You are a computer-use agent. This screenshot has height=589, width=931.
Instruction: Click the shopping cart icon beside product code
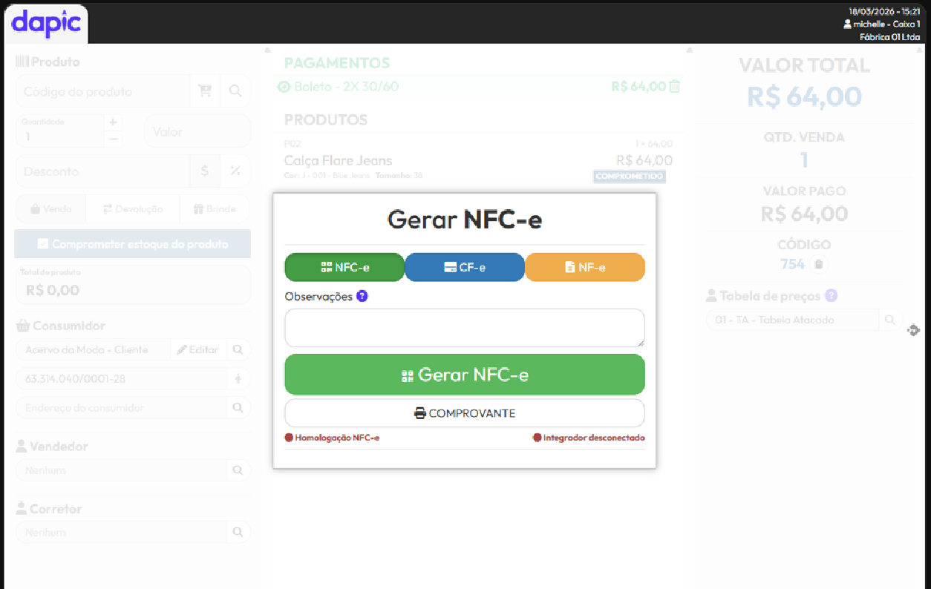pyautogui.click(x=205, y=91)
